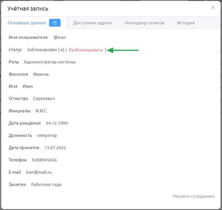Open the Менеджер сеансов tab
The width and height of the screenshot is (222, 210).
pos(144,23)
